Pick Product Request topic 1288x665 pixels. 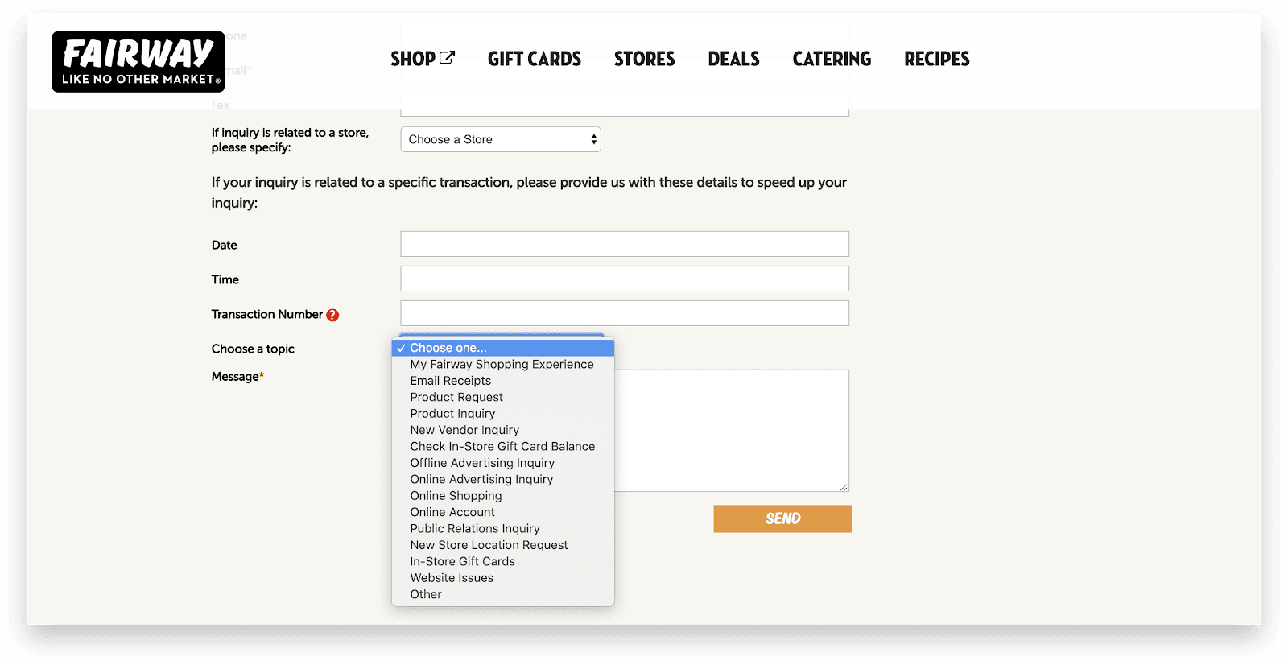click(503, 397)
